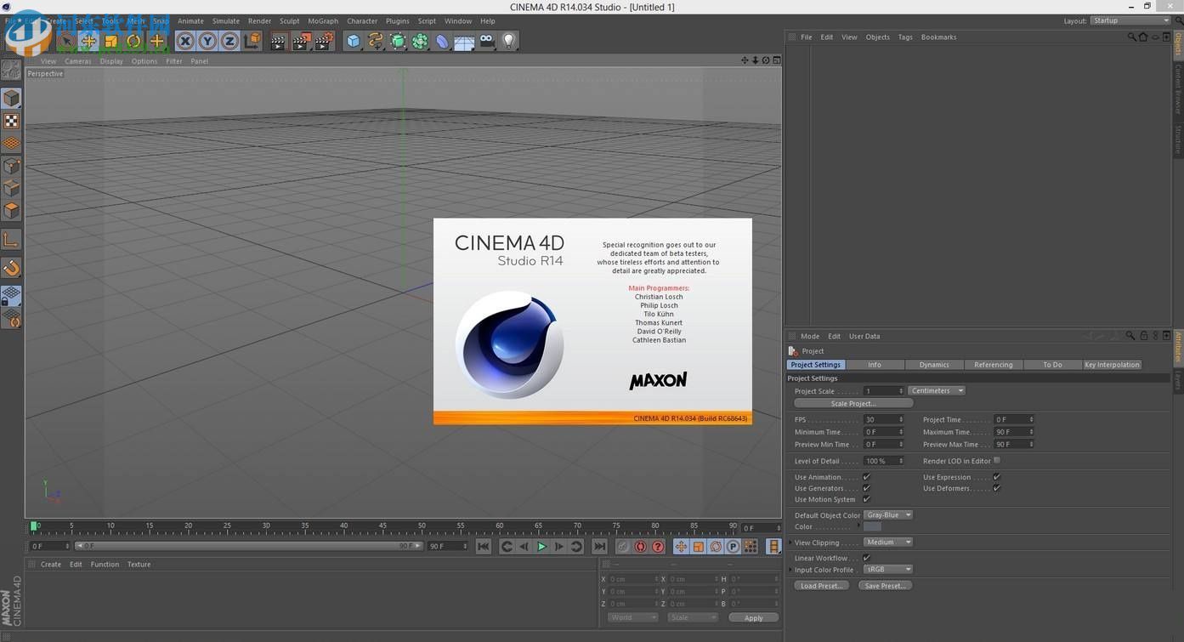Disable the Linear Workflow checkbox

pos(866,558)
